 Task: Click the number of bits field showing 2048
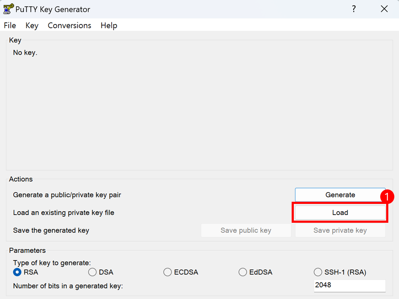(x=350, y=285)
